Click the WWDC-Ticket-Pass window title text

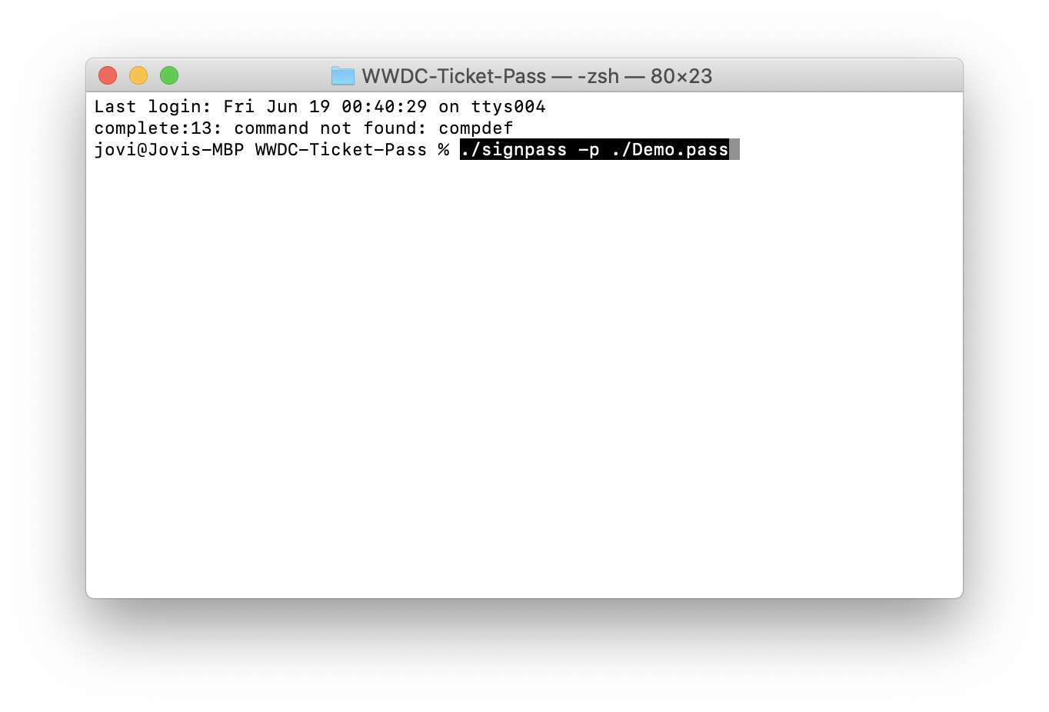tap(454, 76)
